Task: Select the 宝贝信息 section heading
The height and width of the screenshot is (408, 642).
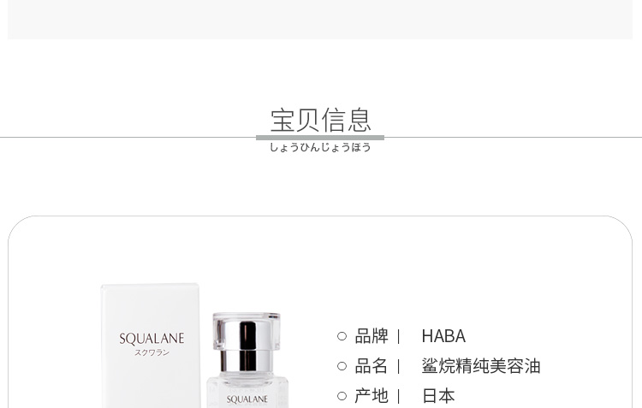Action: coord(321,121)
